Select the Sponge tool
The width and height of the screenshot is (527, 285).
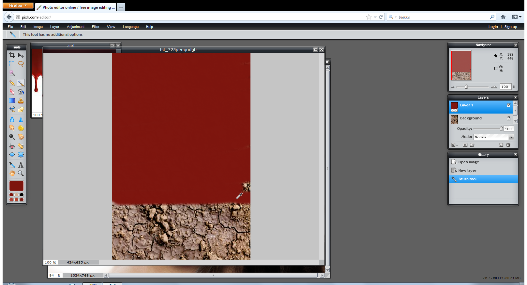click(21, 128)
